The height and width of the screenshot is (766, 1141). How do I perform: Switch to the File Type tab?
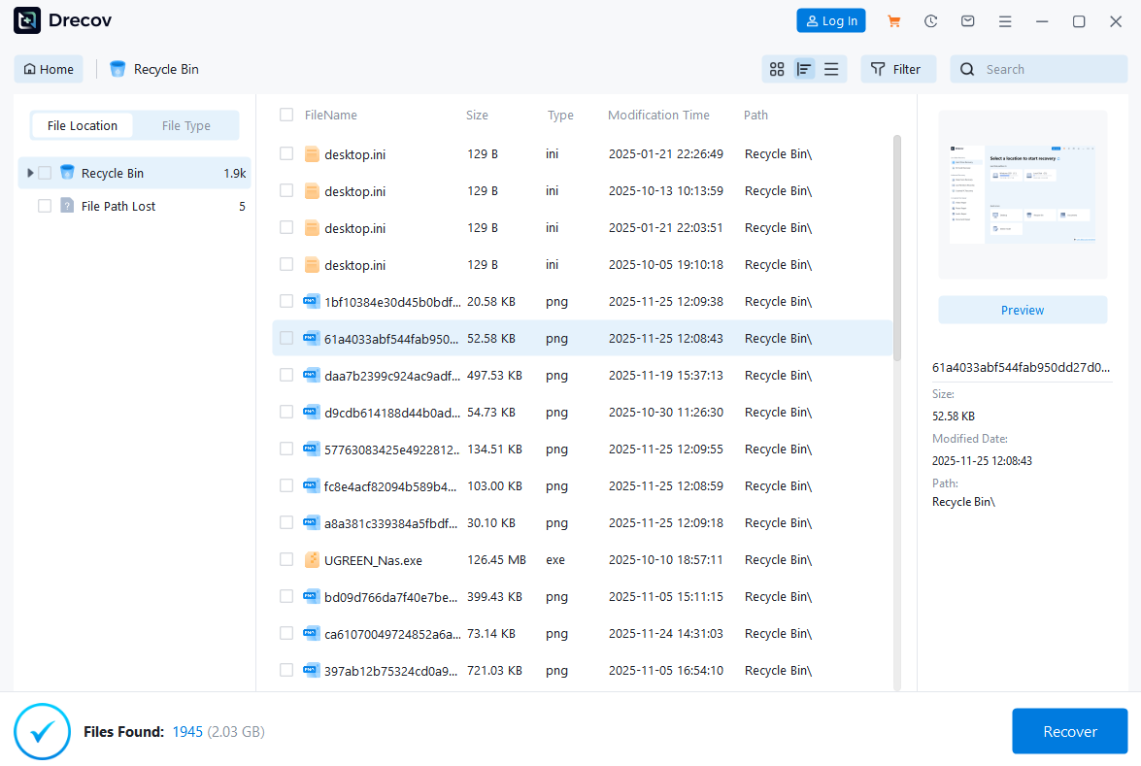[186, 125]
